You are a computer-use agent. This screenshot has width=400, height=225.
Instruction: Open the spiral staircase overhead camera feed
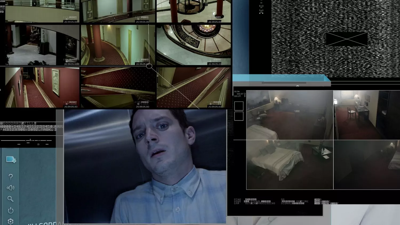coord(194,45)
